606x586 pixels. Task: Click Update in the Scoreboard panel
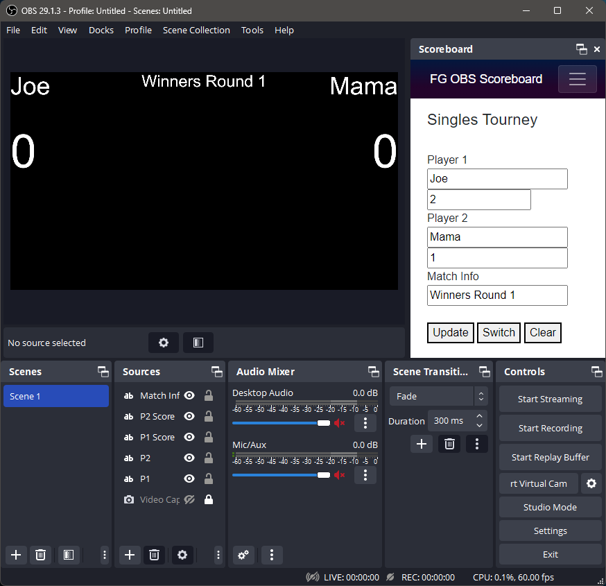click(x=450, y=333)
